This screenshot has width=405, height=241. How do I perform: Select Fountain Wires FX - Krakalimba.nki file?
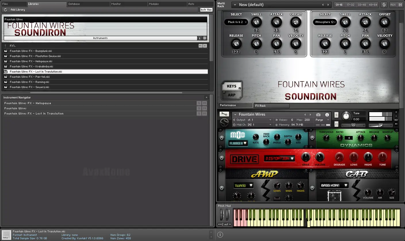(31, 67)
